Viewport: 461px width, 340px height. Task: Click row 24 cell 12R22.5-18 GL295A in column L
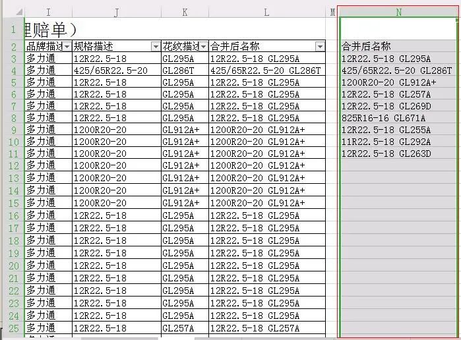[267, 316]
